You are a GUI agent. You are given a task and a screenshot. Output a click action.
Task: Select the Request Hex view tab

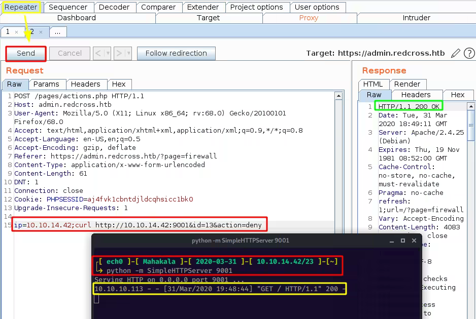tap(119, 84)
